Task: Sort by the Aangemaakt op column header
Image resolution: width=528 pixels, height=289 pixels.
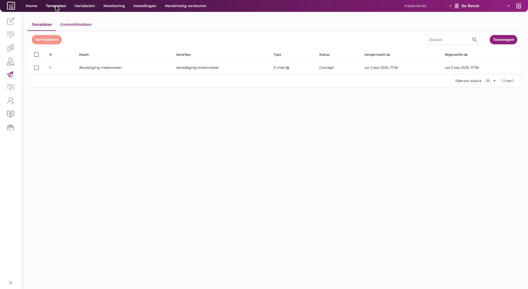Action: (x=377, y=55)
